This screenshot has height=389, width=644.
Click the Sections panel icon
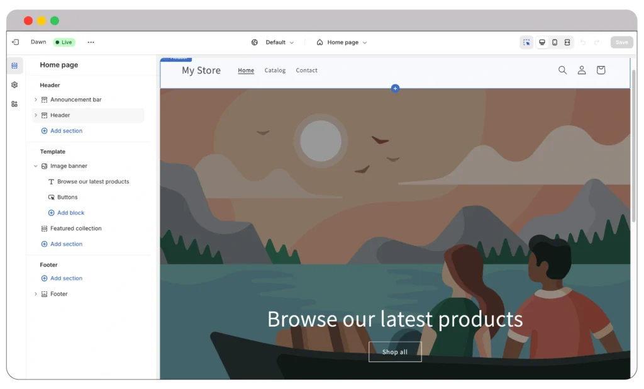click(x=14, y=65)
